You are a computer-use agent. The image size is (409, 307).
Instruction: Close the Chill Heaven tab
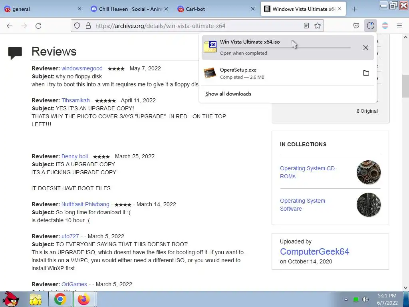click(166, 9)
